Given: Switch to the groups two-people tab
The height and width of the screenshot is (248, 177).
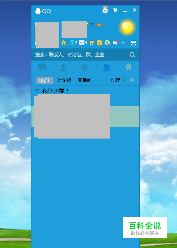Looking at the screenshot, I should click(107, 68).
